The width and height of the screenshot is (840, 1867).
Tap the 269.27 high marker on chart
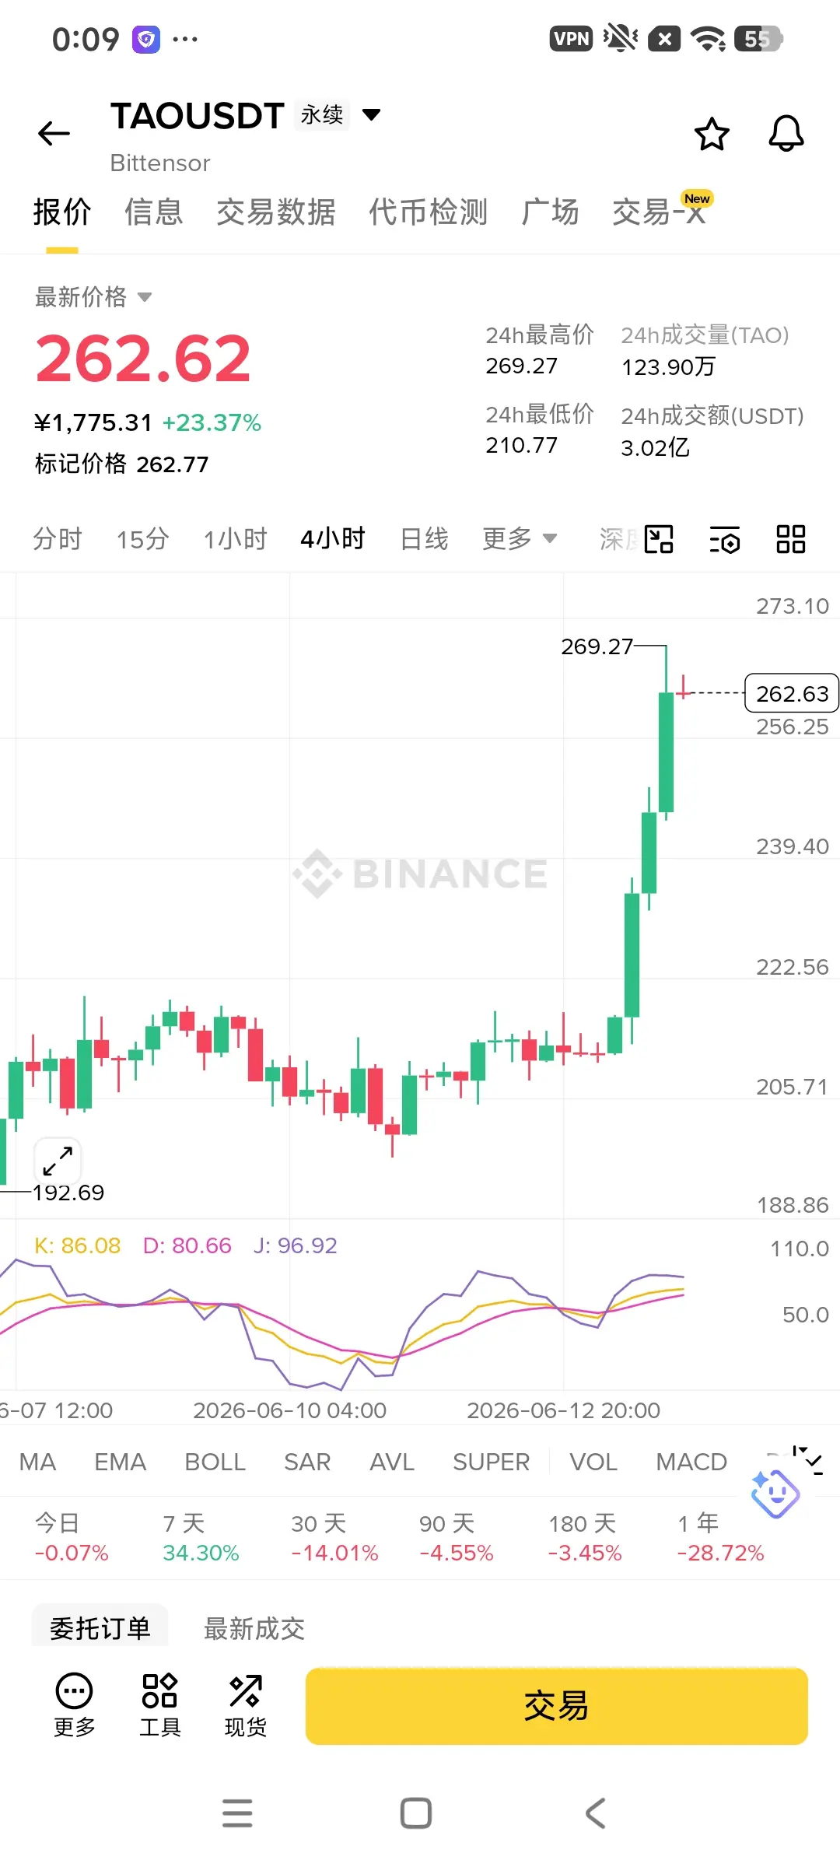click(x=597, y=646)
